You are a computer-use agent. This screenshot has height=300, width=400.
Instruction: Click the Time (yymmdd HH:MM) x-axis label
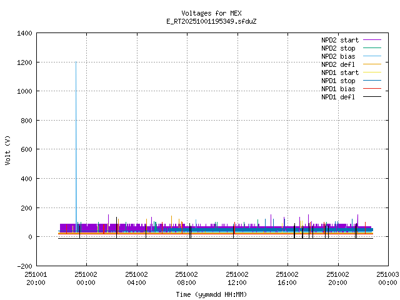pyautogui.click(x=211, y=294)
